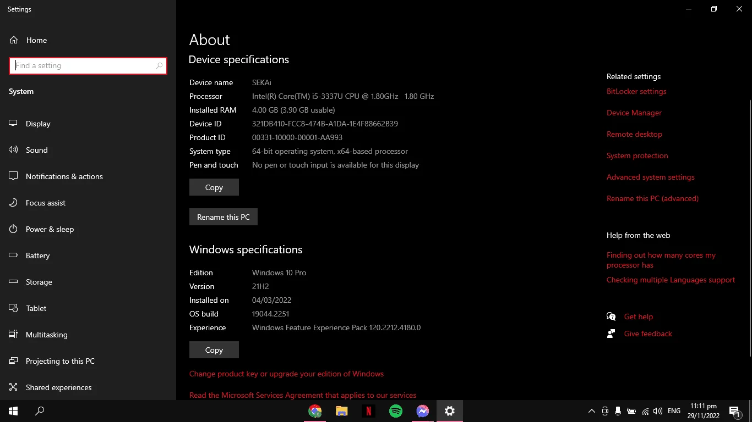Open the ENG language input switcher
The width and height of the screenshot is (752, 422).
tap(674, 411)
